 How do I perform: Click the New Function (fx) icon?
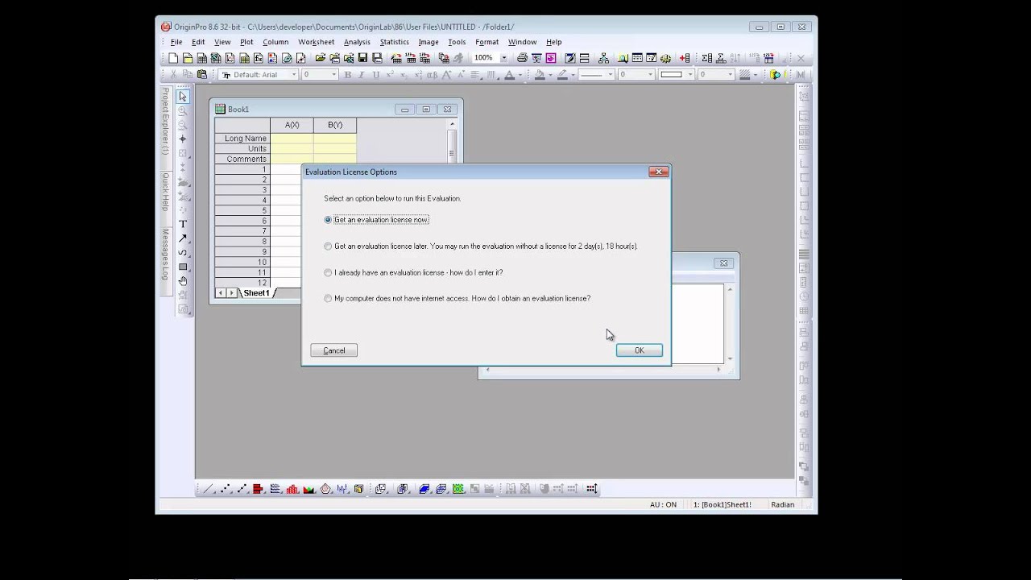[259, 58]
